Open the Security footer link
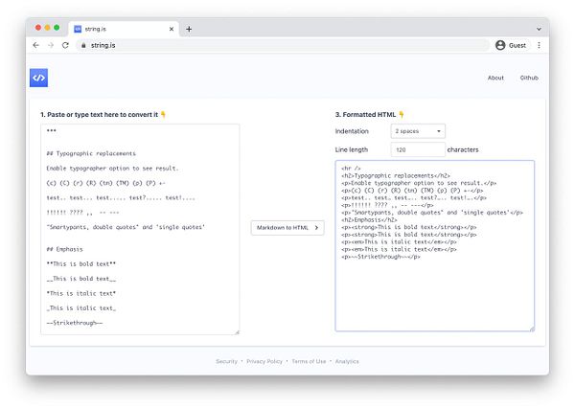This screenshot has height=409, width=575. coord(226,361)
